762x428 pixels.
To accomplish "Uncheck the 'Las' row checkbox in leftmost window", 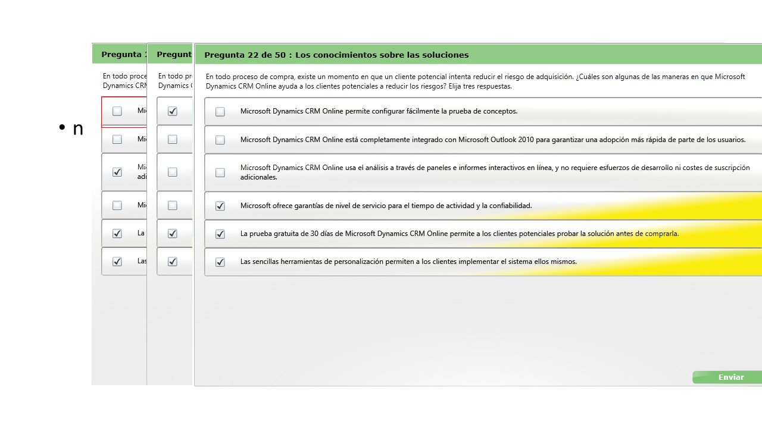I will (x=117, y=262).
